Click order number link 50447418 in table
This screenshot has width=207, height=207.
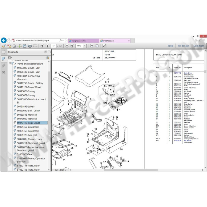pyautogui.click(x=177, y=73)
